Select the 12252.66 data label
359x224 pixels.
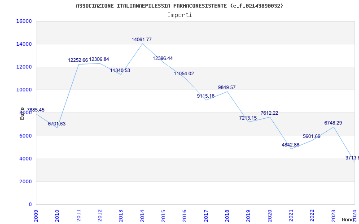click(78, 60)
